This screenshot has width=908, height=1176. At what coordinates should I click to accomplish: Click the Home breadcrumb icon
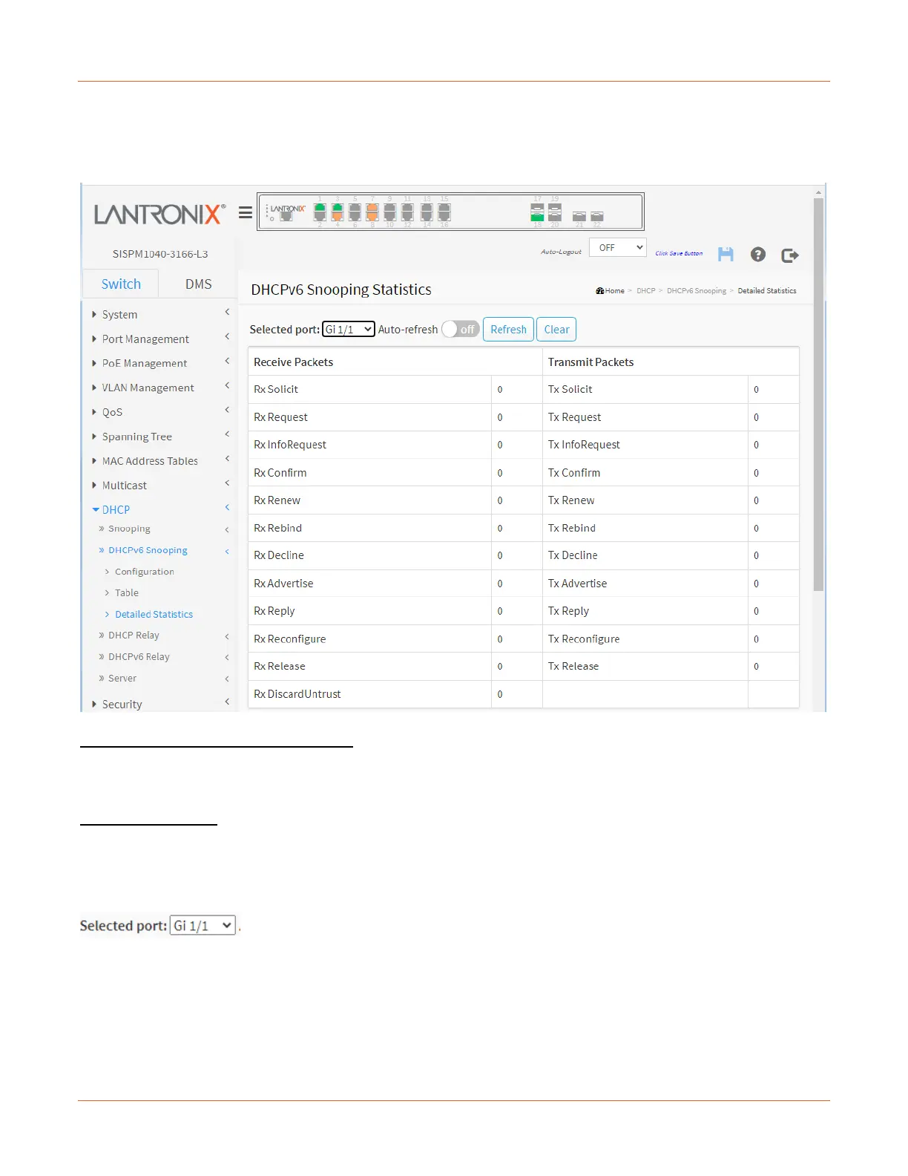(x=599, y=291)
